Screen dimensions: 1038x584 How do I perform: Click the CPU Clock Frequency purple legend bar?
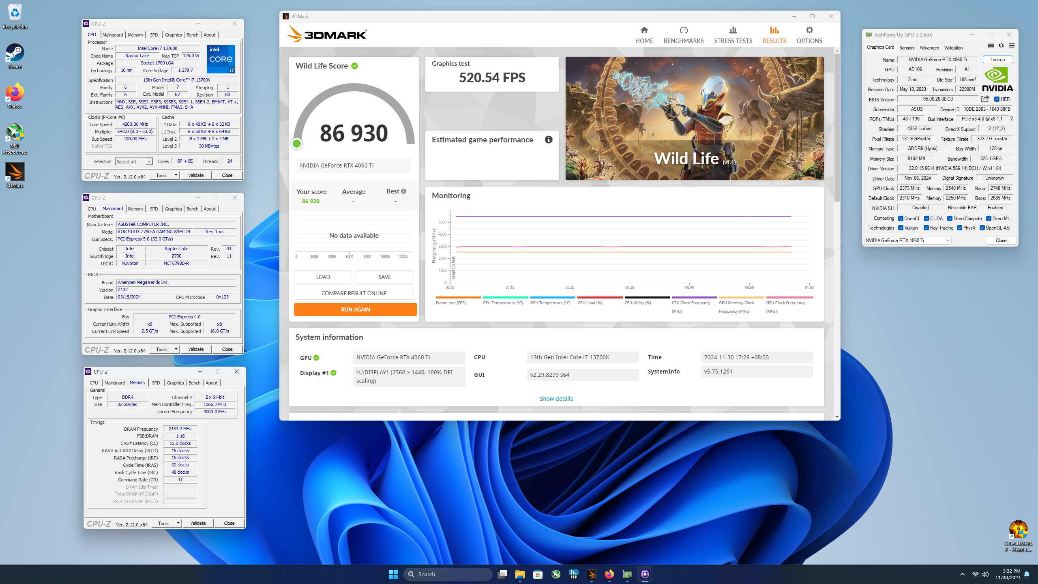[x=694, y=297]
